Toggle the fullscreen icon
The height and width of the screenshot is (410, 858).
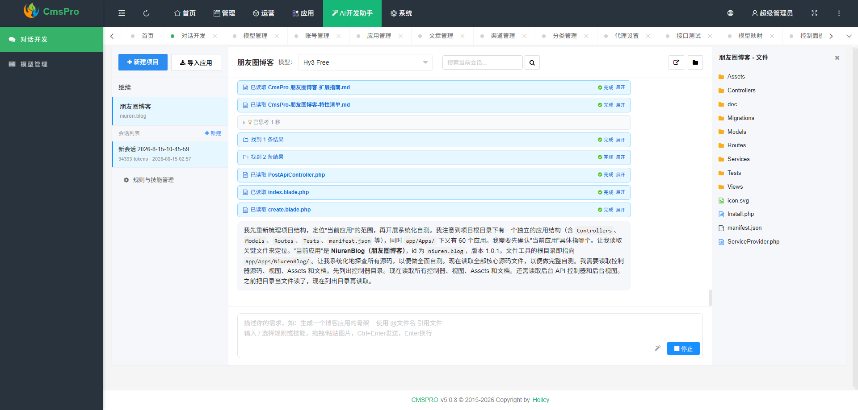[814, 13]
